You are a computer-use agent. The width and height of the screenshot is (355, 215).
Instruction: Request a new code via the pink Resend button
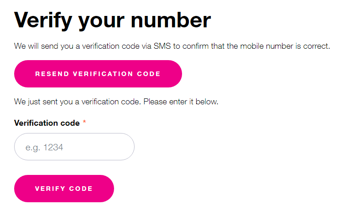(98, 74)
